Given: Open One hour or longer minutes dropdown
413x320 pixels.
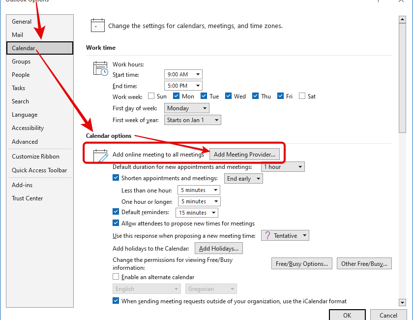Looking at the screenshot, I should [x=199, y=201].
